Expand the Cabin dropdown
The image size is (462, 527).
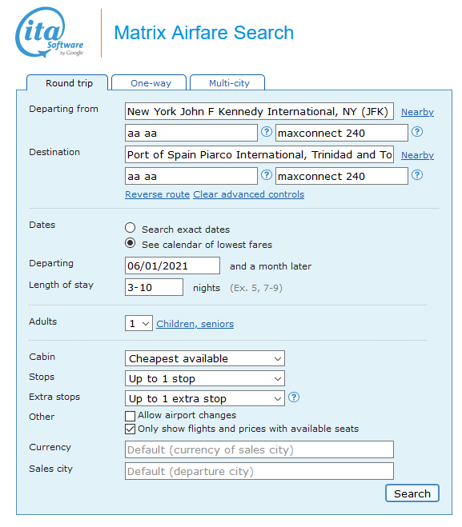coord(205,358)
